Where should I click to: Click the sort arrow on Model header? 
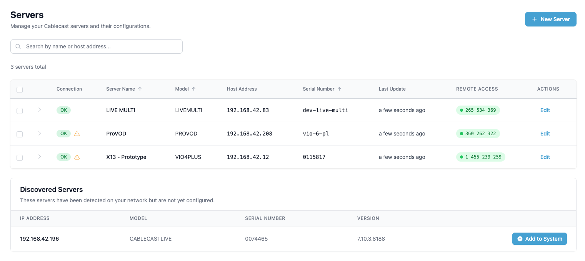point(194,89)
